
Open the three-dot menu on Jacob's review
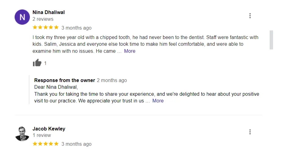[x=250, y=132]
